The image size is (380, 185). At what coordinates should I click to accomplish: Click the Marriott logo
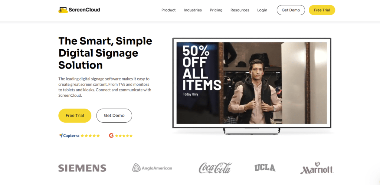(317, 168)
